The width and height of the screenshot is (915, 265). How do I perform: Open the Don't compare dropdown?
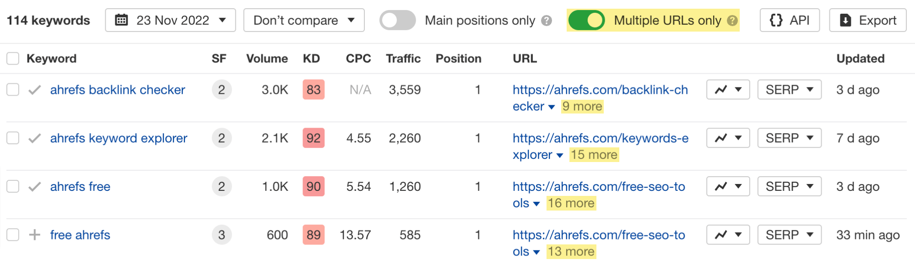[304, 21]
